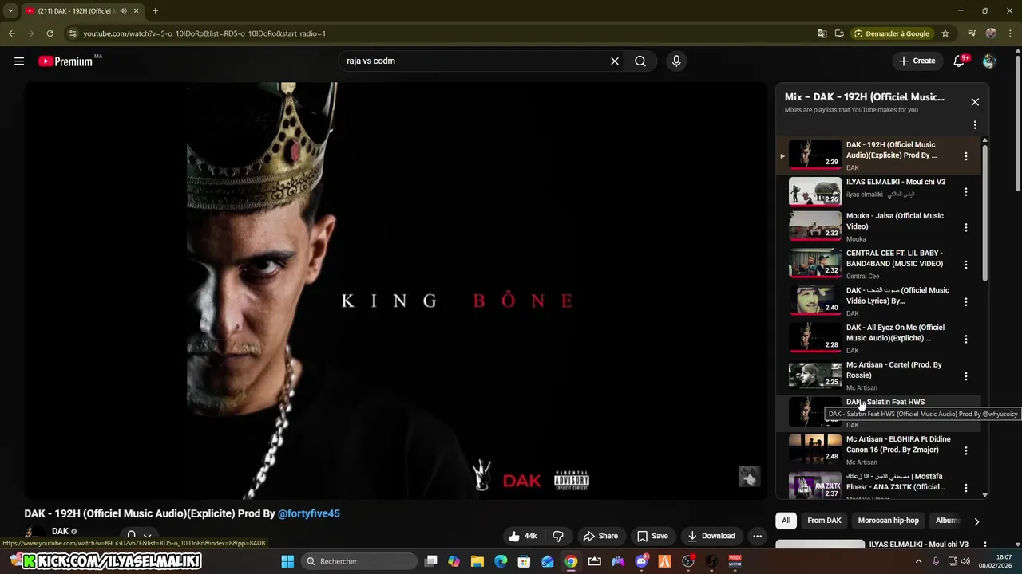Show hidden system tray icons chevron

coord(918,561)
